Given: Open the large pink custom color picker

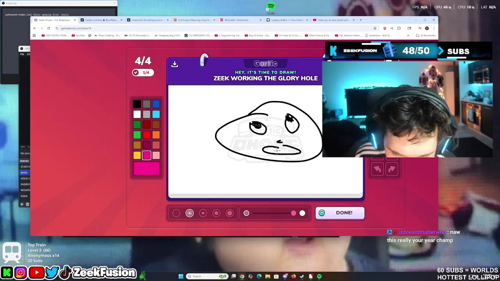Looking at the screenshot, I should [x=146, y=169].
